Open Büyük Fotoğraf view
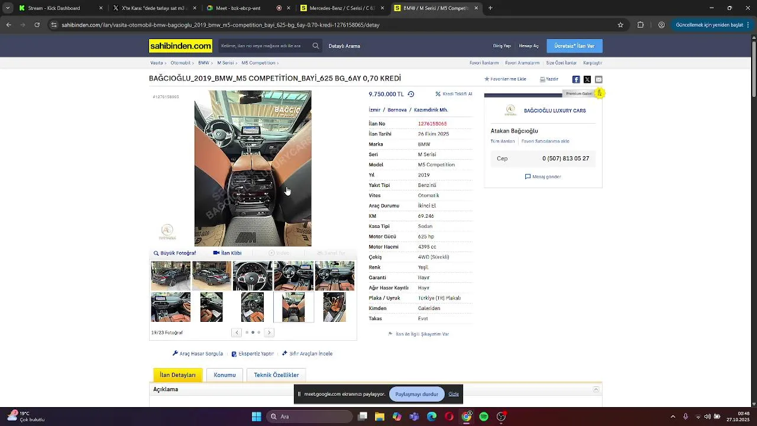 (174, 253)
